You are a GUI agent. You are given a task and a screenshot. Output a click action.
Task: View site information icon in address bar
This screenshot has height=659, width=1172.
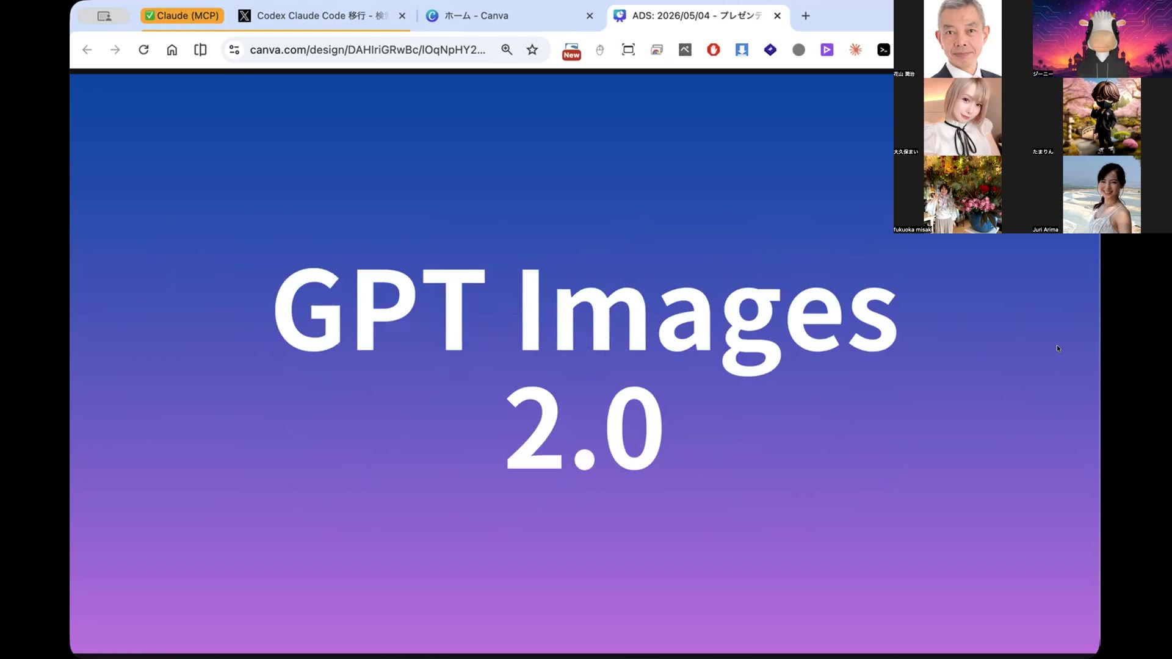[x=234, y=50]
